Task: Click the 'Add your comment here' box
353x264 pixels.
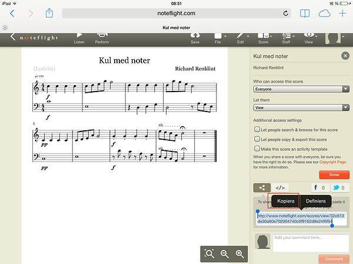Action: point(311,243)
